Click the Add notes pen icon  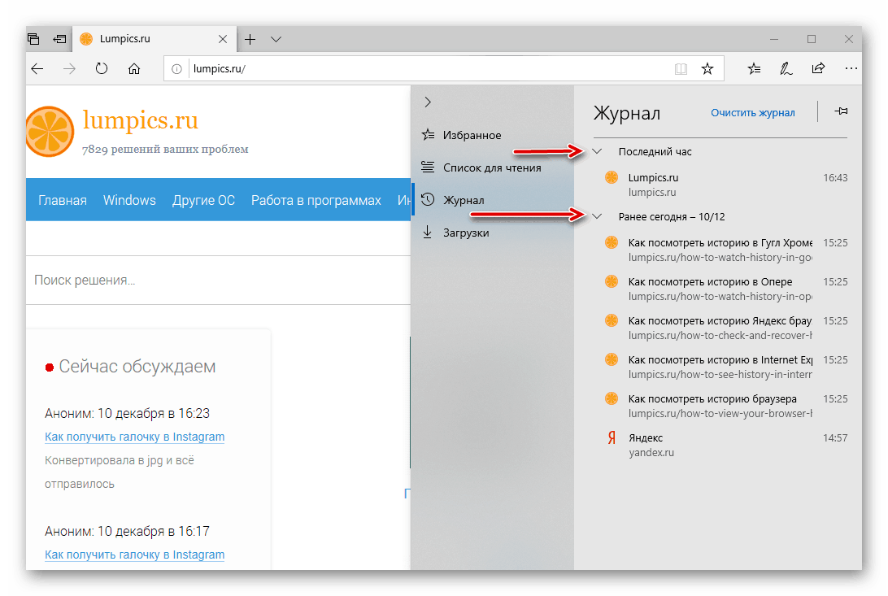pyautogui.click(x=786, y=69)
